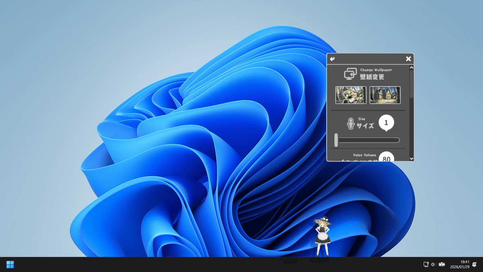Viewport: 483px width, 272px height.
Task: Click the voice volume bubble showing 80
Action: [386, 157]
